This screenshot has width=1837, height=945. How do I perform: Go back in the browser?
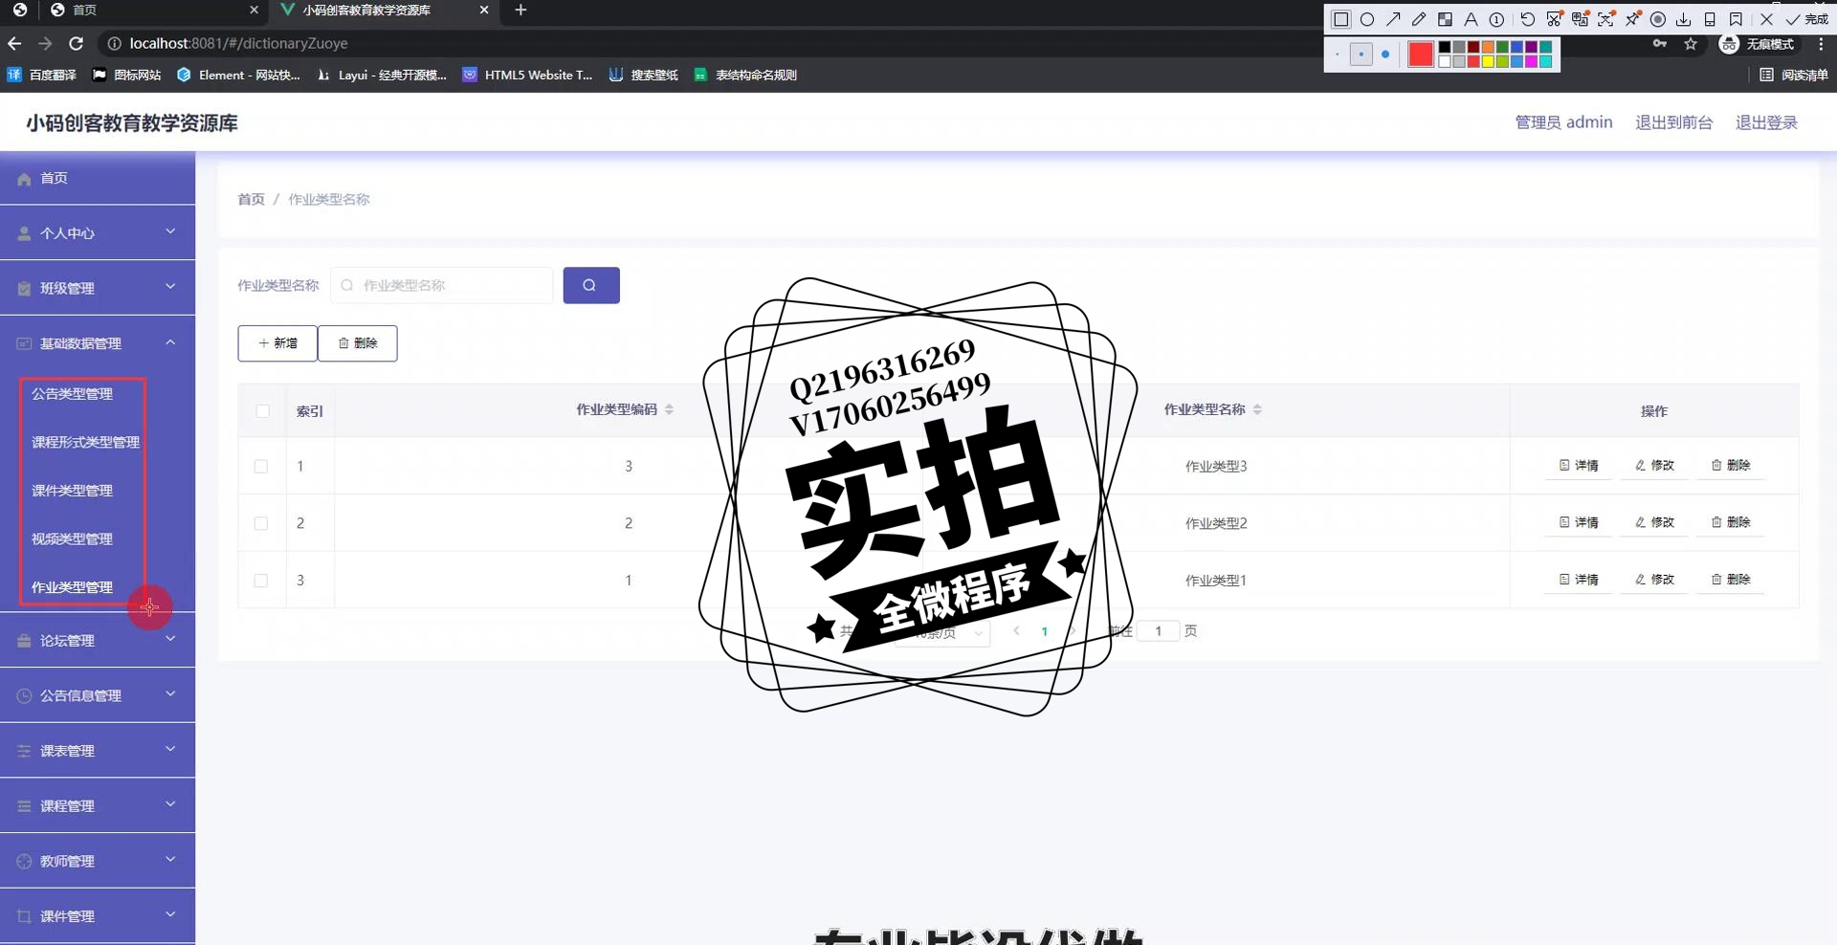click(14, 43)
